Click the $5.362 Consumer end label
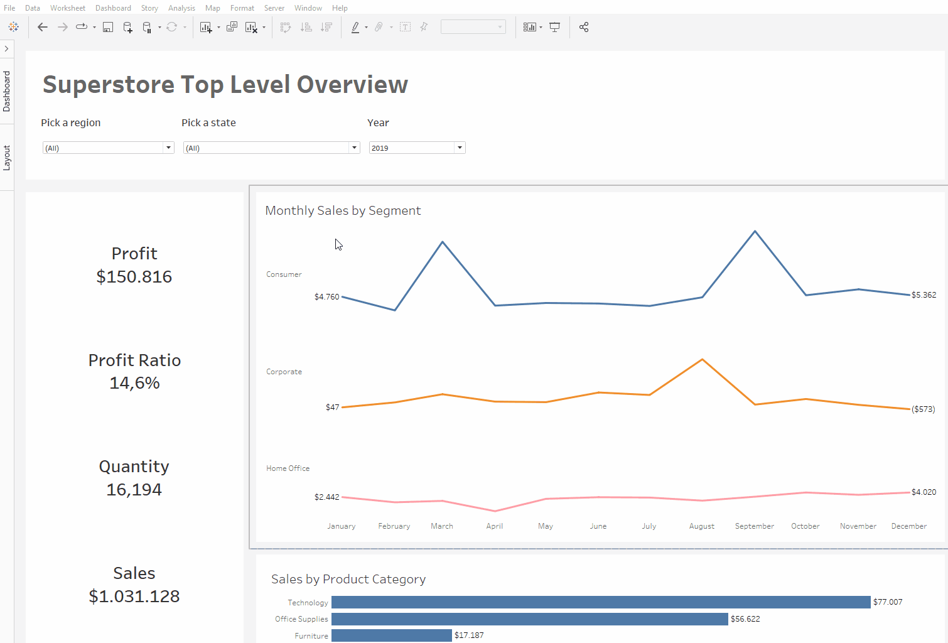 click(x=924, y=295)
